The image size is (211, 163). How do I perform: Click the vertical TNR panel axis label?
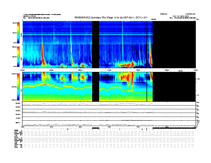21,91
